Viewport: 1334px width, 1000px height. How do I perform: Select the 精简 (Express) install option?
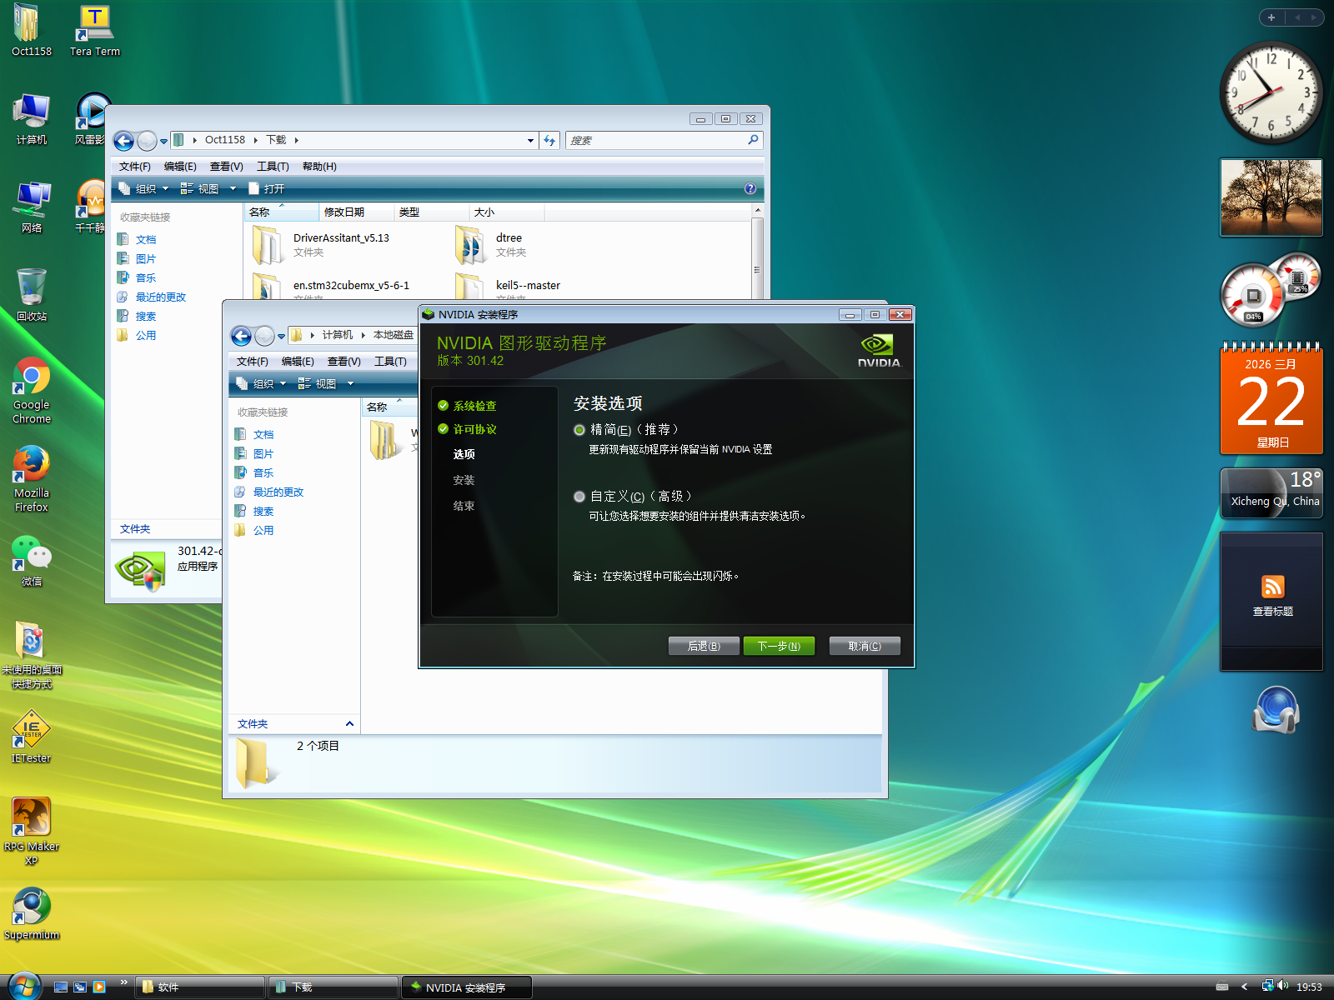579,430
